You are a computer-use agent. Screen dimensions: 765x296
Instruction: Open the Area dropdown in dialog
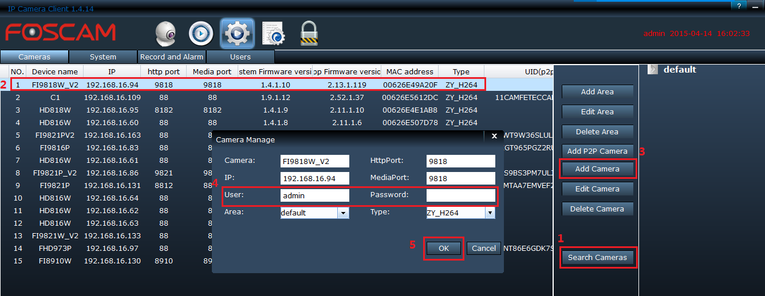[x=344, y=213]
